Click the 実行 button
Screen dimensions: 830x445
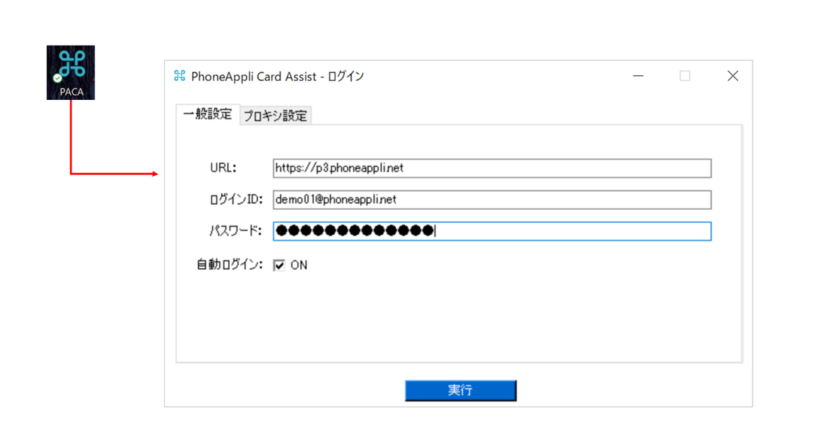pos(461,391)
